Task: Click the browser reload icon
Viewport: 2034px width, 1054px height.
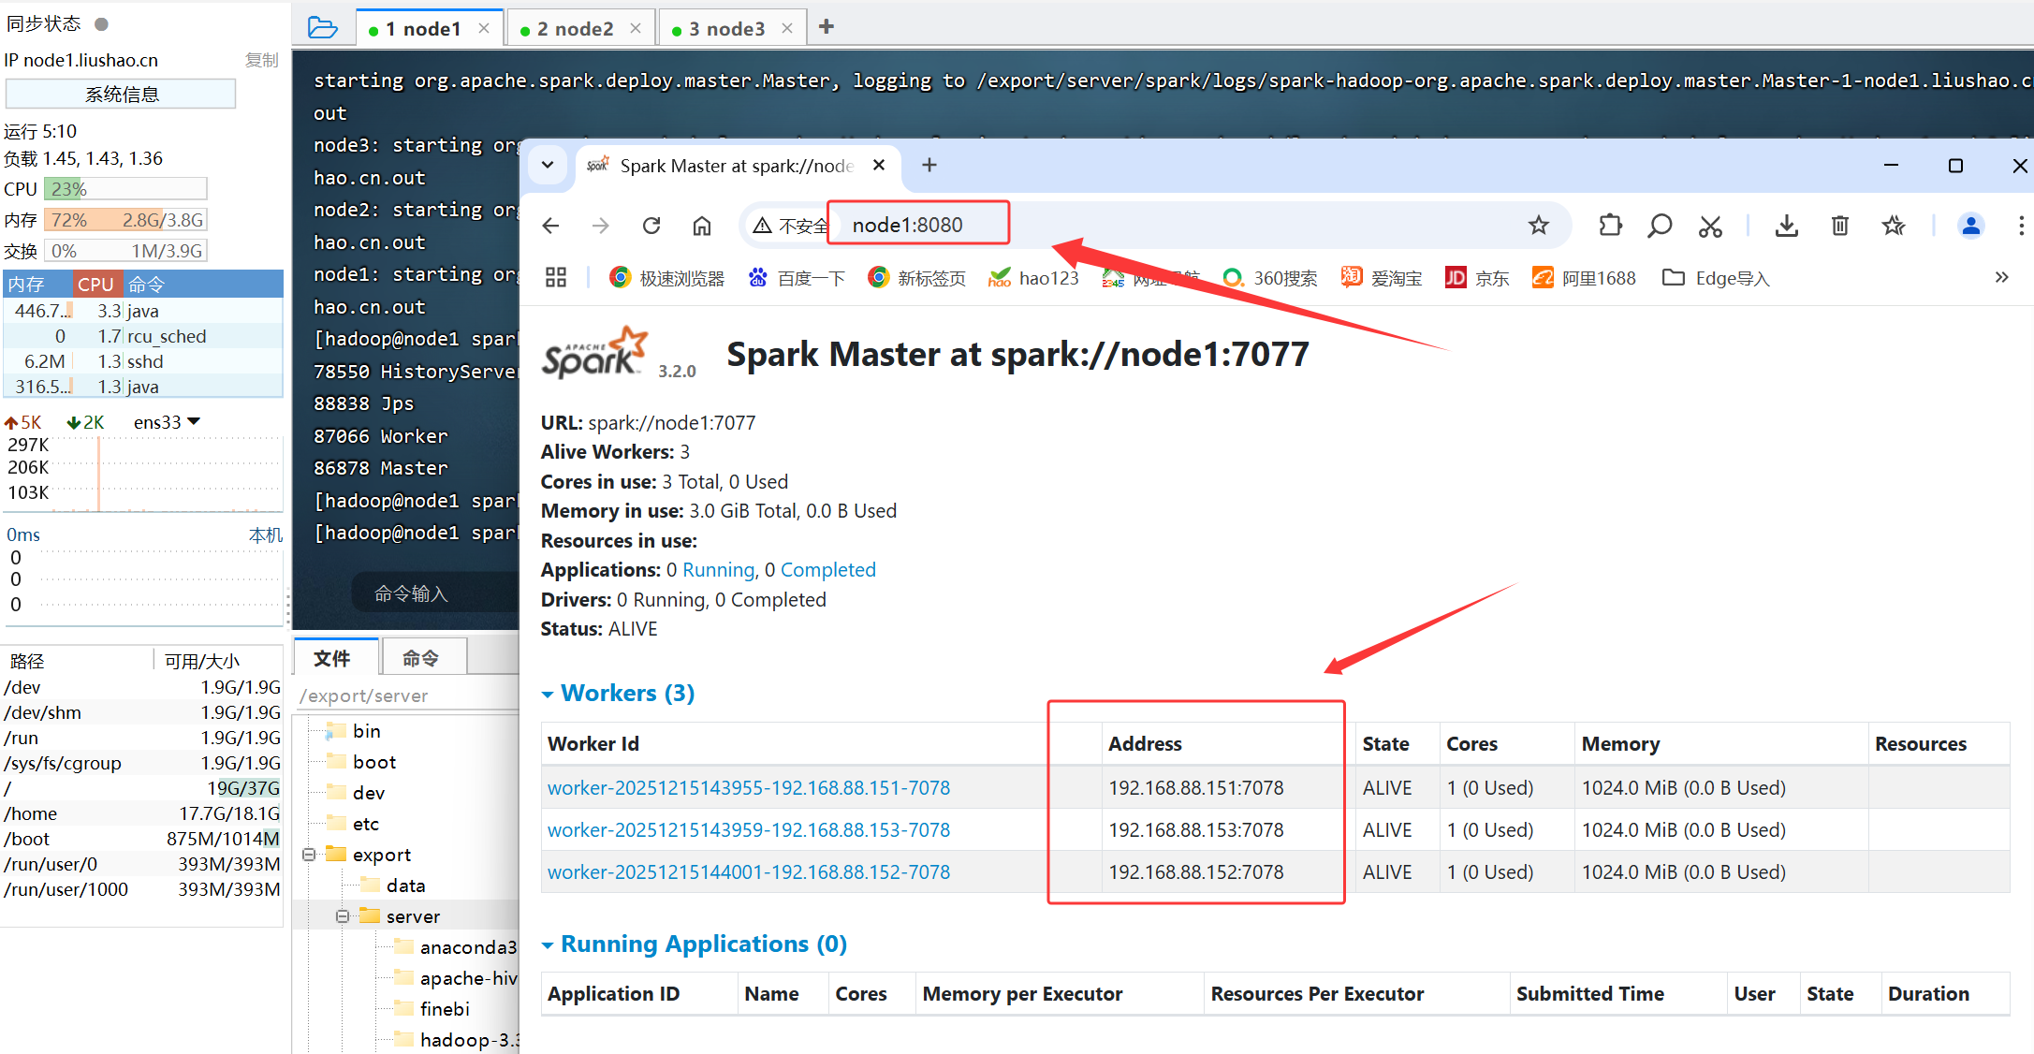Action: click(x=651, y=226)
